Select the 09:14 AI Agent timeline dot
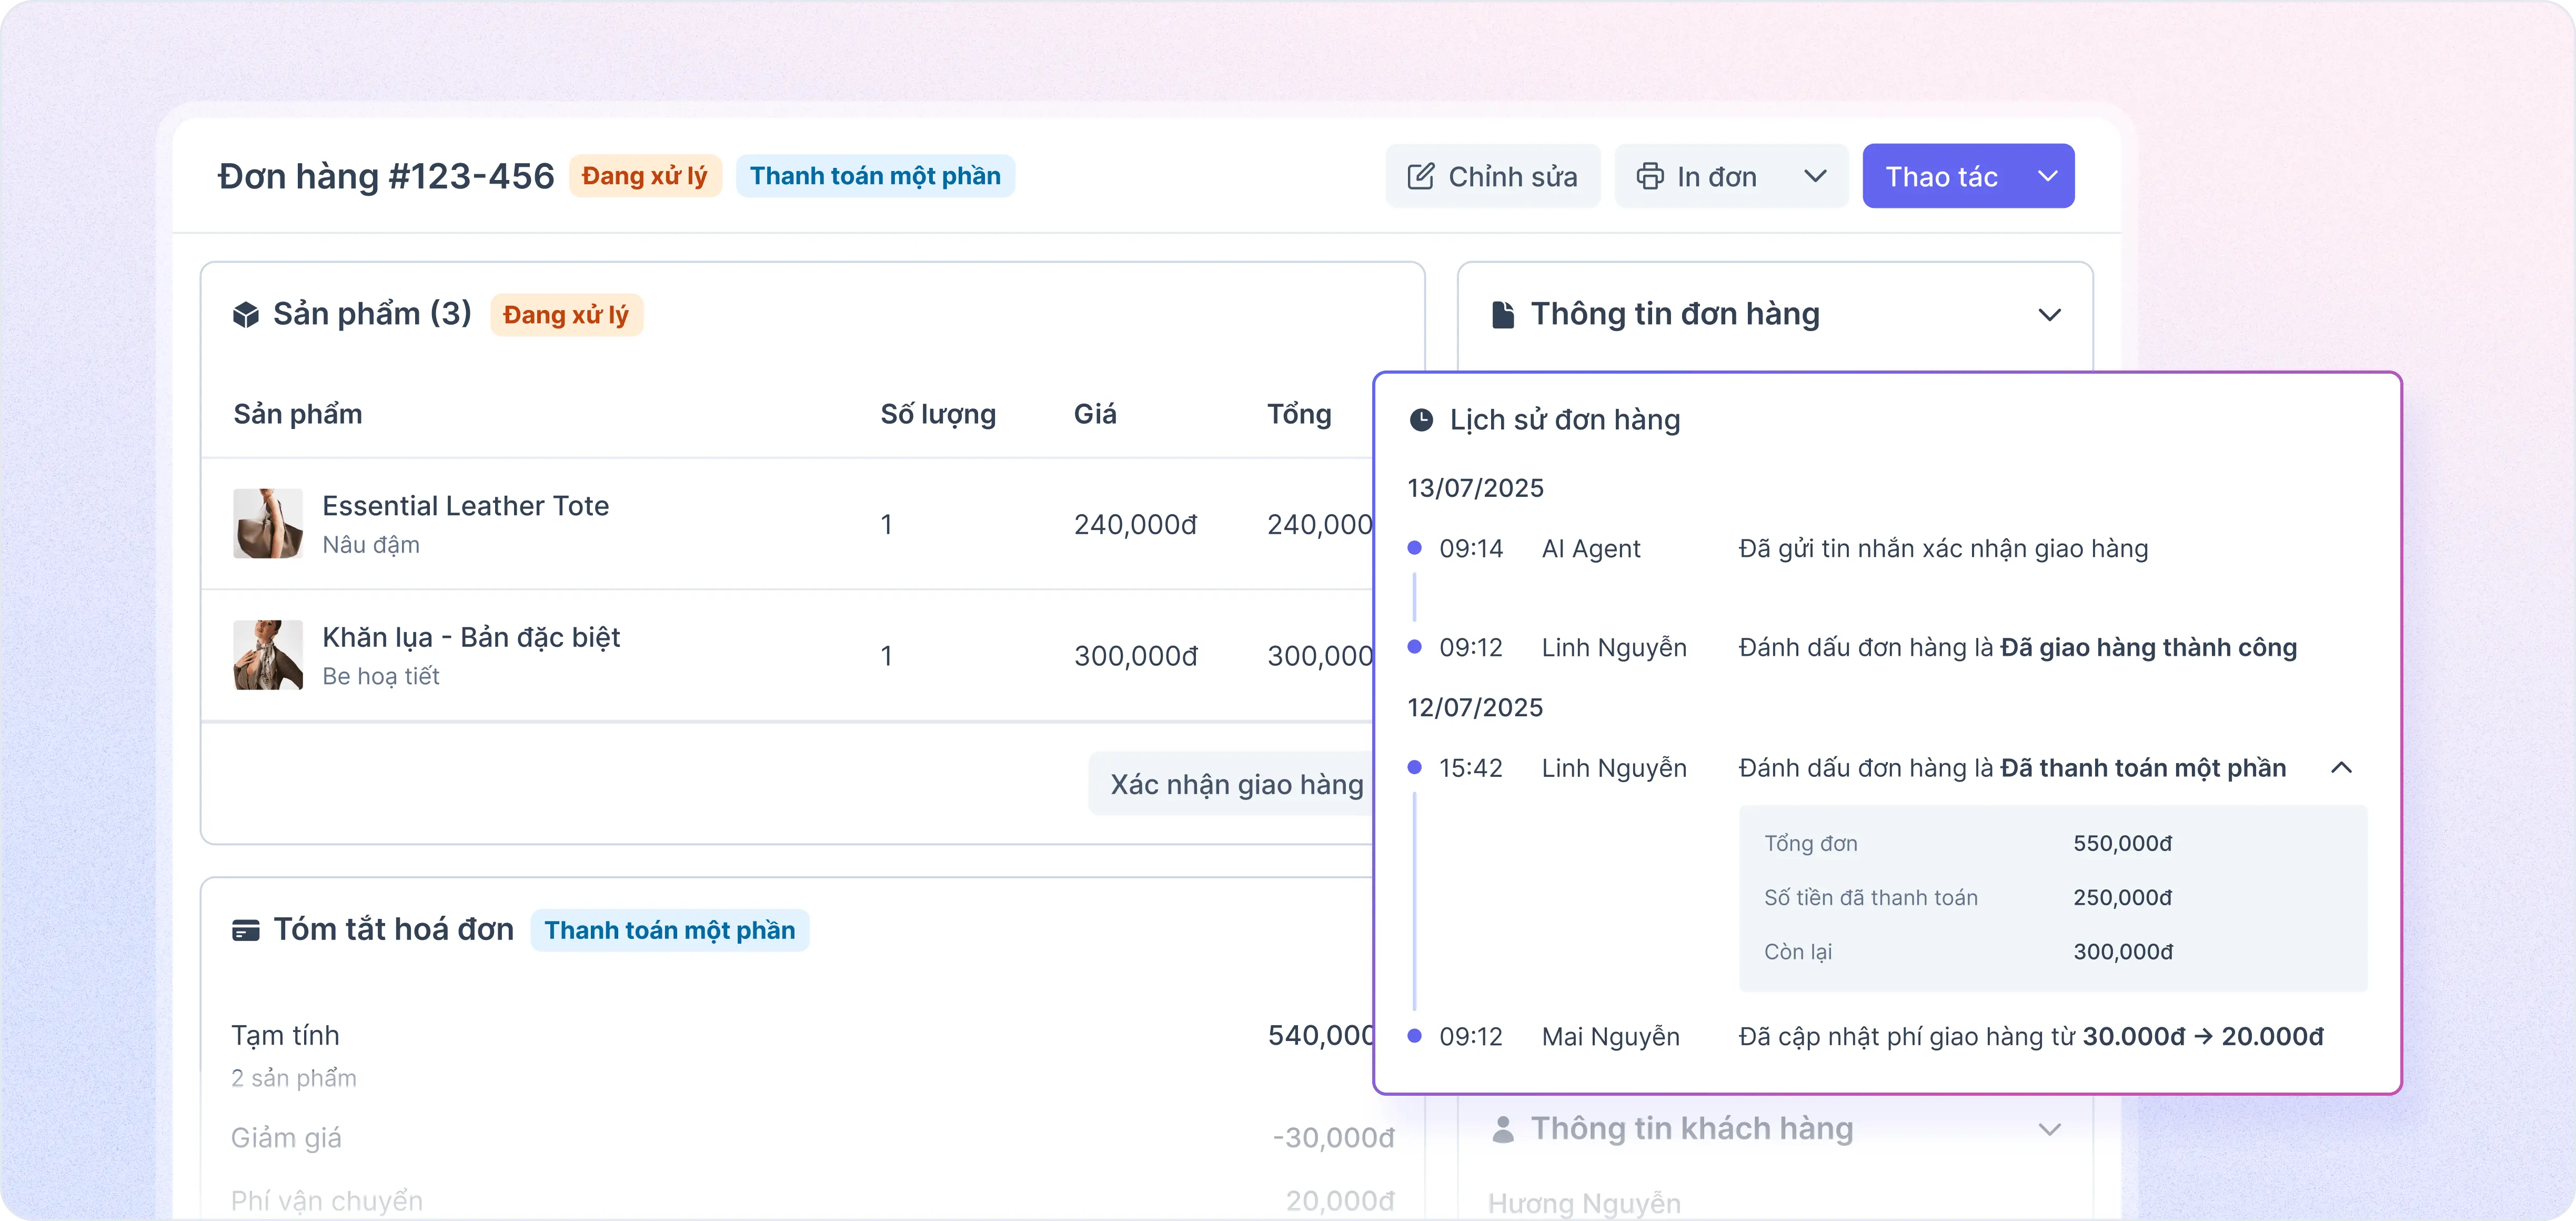The width and height of the screenshot is (2576, 1221). 1414,547
